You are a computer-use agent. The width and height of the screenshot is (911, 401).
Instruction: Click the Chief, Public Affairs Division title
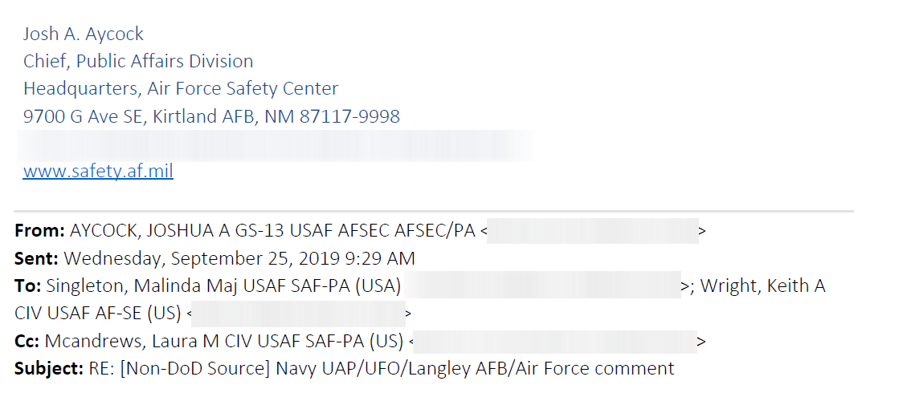138,61
